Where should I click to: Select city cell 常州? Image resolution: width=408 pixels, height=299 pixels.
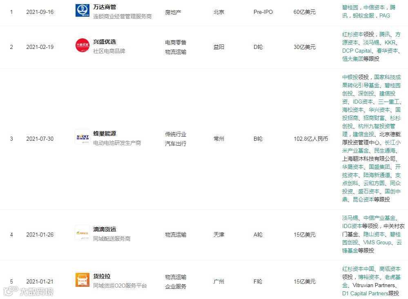(x=218, y=139)
